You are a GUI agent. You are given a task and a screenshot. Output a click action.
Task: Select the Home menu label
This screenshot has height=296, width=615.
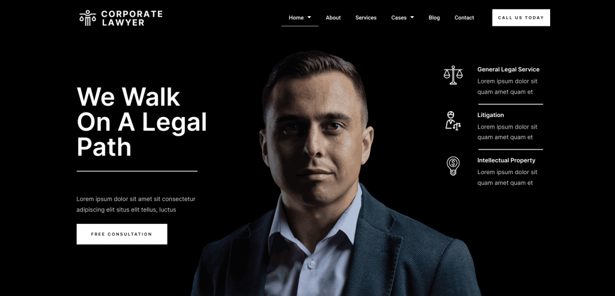296,17
